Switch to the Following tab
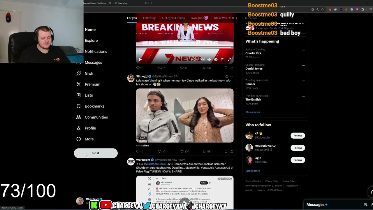 [149, 18]
